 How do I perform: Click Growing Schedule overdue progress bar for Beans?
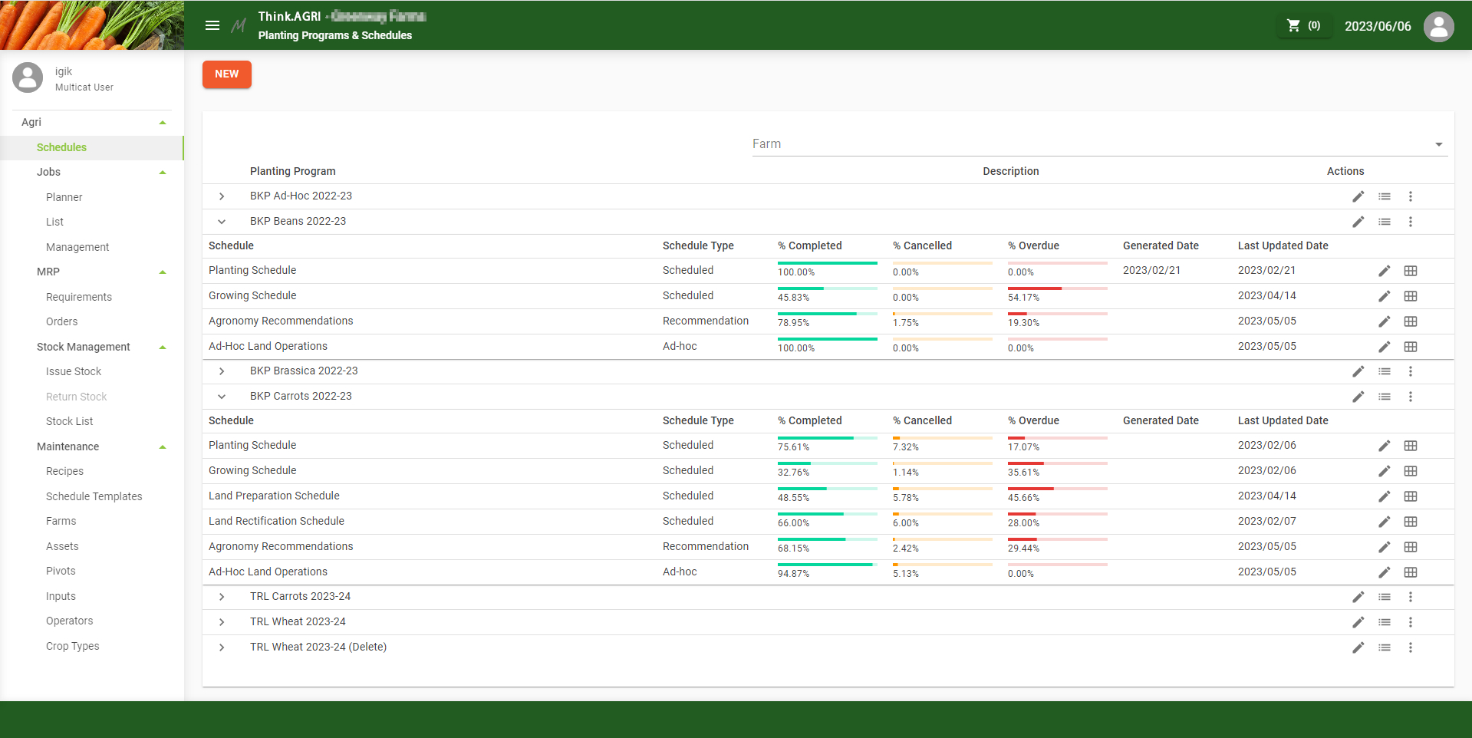(x=1057, y=288)
